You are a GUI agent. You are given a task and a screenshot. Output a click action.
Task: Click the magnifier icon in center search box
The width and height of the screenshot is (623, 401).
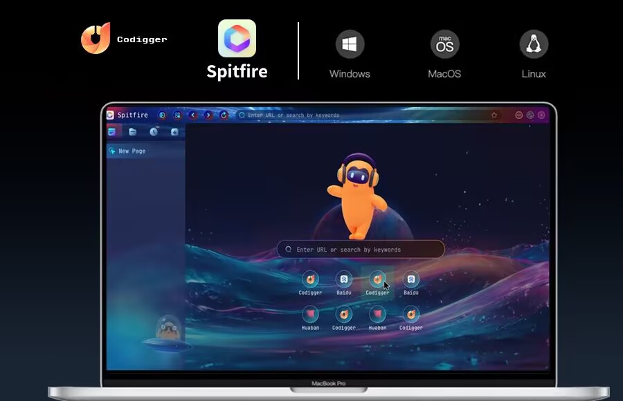pos(289,250)
